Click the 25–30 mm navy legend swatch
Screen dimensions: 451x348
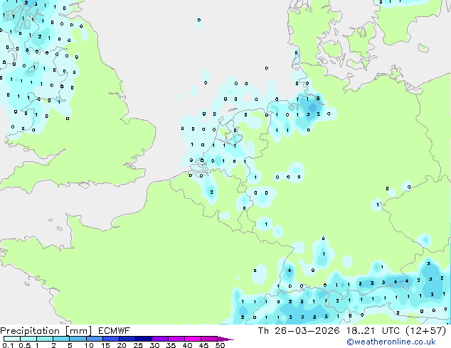(x=144, y=339)
